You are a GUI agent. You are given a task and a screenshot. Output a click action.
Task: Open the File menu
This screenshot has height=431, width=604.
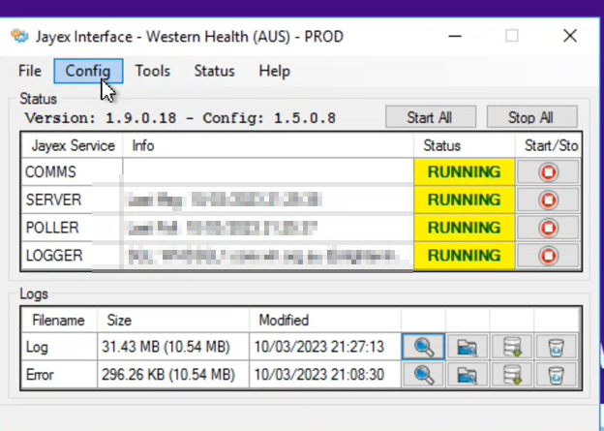coord(30,71)
